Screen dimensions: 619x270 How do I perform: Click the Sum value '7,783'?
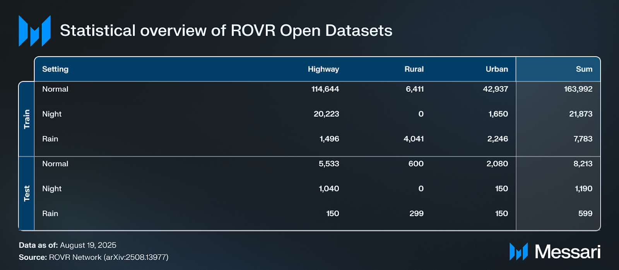tap(583, 139)
